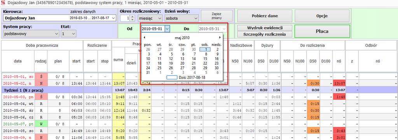
Task: Select the 2010-05-04, wt row date
Action: pos(18,104)
